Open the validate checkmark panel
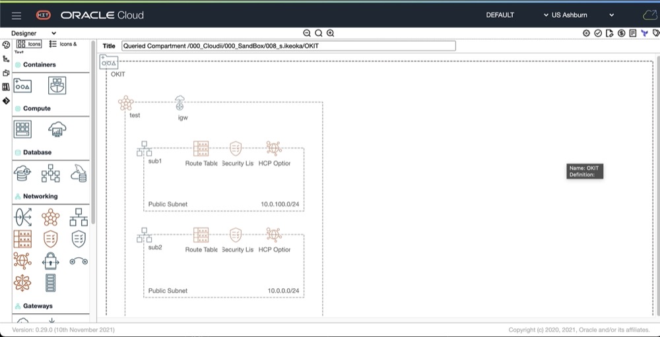This screenshot has width=660, height=337. coord(598,33)
